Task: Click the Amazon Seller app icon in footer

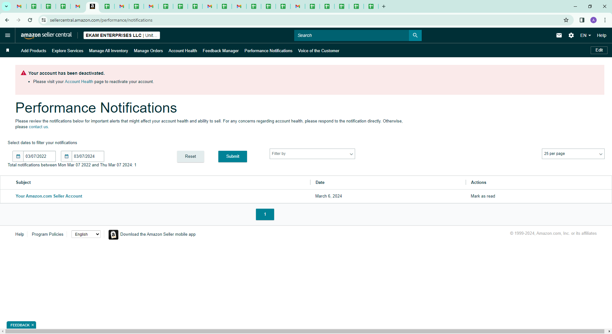Action: click(x=113, y=234)
